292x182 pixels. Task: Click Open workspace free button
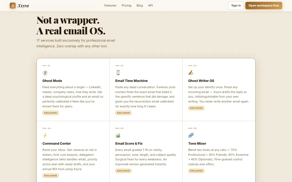(x=264, y=6)
